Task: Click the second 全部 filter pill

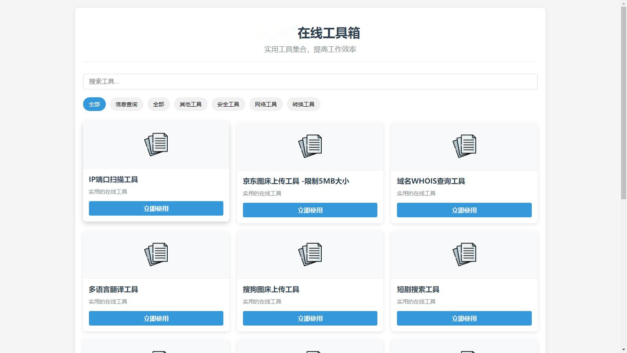Action: [158, 104]
